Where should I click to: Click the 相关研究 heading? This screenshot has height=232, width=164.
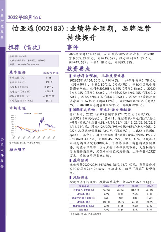(17, 150)
